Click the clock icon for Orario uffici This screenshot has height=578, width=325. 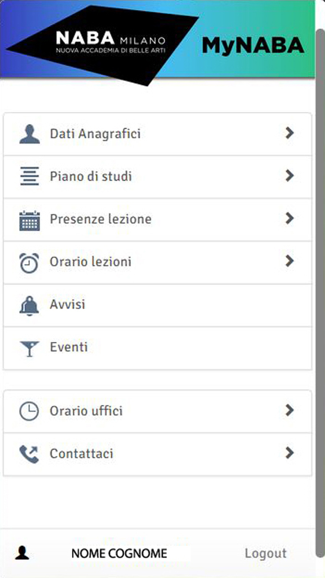(x=29, y=411)
